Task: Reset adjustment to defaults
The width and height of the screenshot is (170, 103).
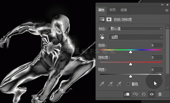Action: click(x=144, y=94)
